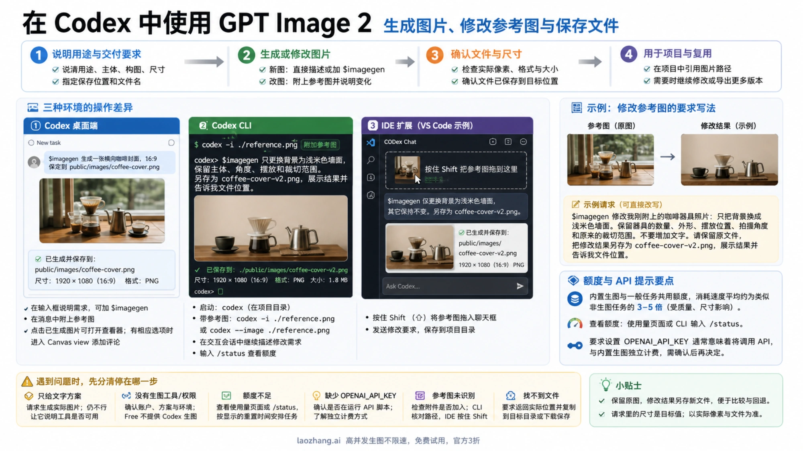Click the green check before CLI 已保存到

point(197,270)
